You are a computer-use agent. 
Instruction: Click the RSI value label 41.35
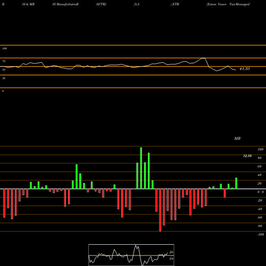pos(245,69)
